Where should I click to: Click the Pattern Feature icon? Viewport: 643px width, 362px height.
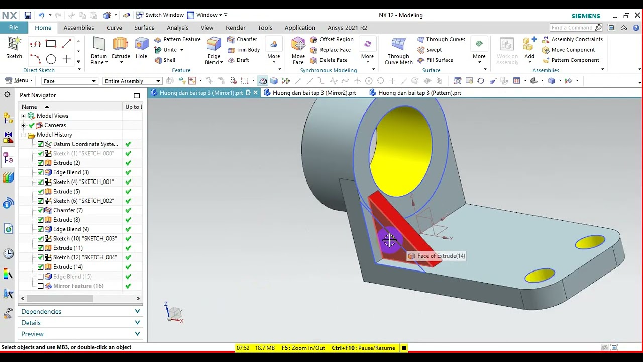158,39
